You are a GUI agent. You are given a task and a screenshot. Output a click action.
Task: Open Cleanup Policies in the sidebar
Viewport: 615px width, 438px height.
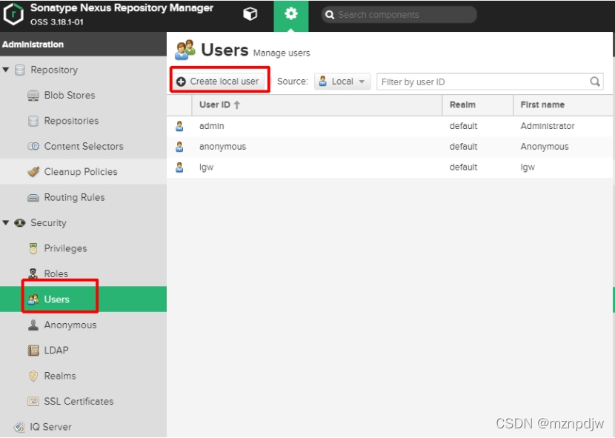(81, 171)
